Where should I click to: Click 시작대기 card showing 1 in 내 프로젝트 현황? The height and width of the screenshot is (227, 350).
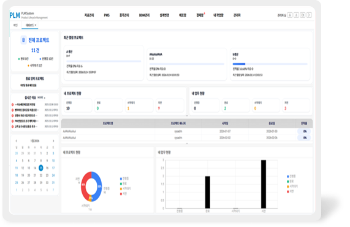coord(139,106)
